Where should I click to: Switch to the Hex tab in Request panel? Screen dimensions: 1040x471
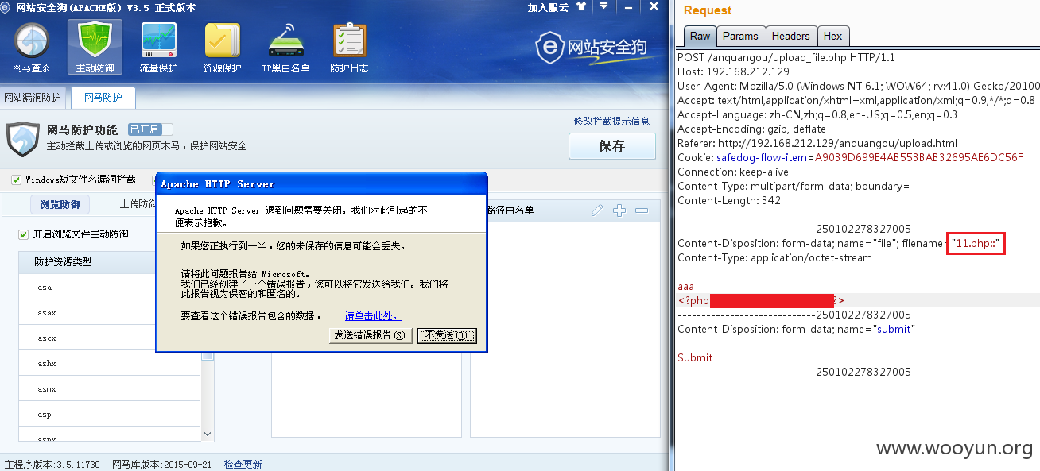tap(832, 36)
